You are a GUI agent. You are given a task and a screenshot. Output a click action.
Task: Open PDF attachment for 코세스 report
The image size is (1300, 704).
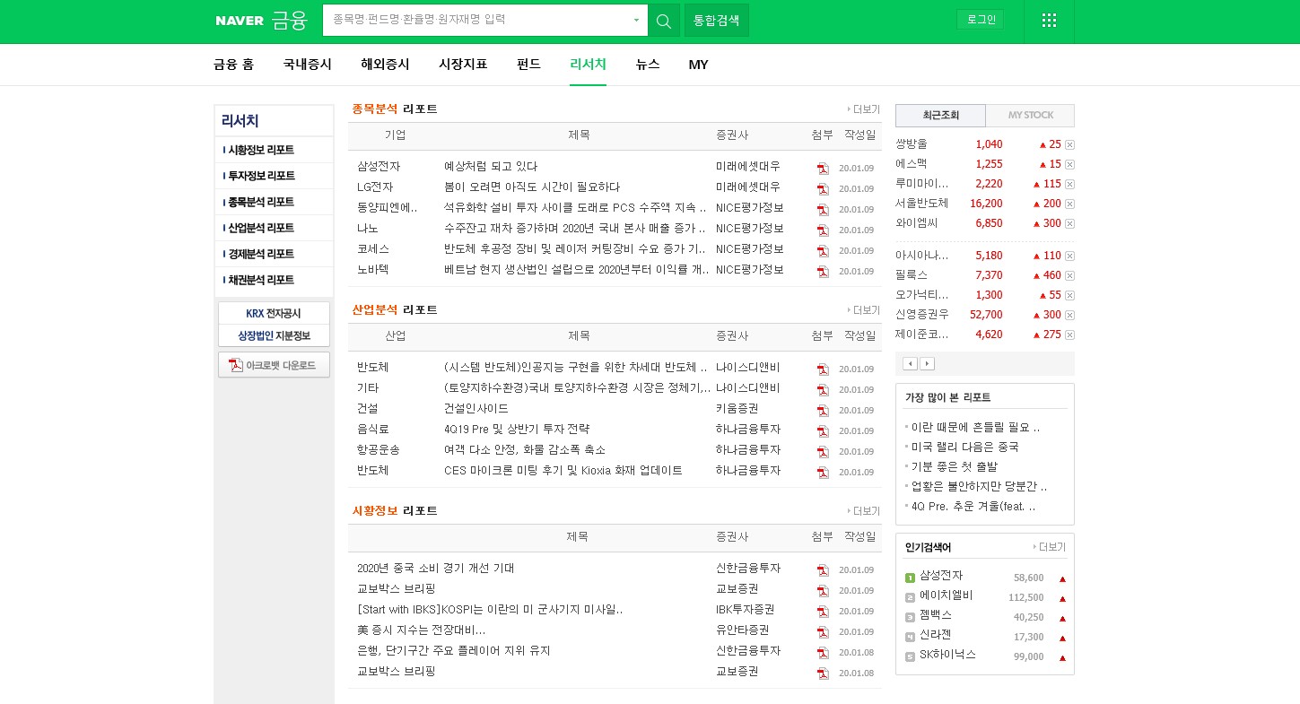[823, 251]
